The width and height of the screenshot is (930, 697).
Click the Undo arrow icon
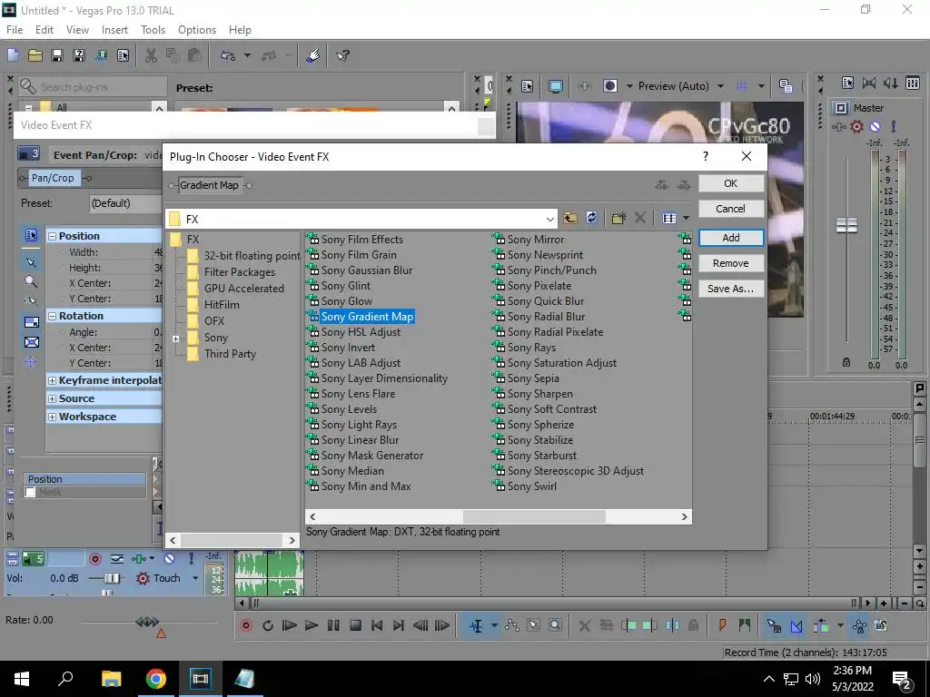(x=228, y=55)
